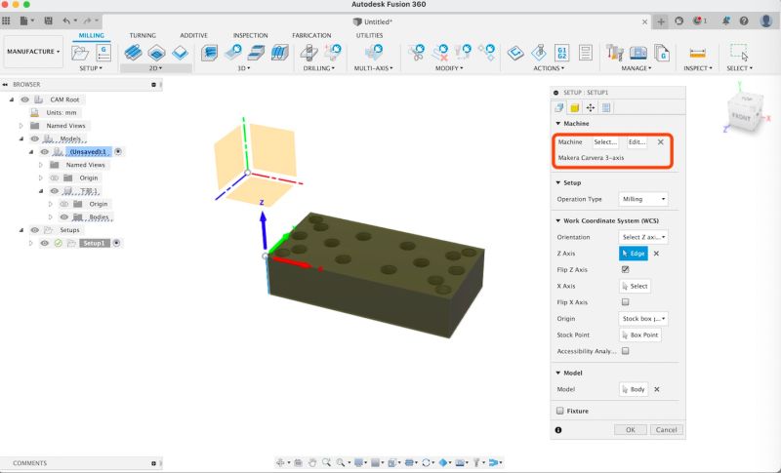Click the Simulate action icon
781x473 pixels.
539,53
